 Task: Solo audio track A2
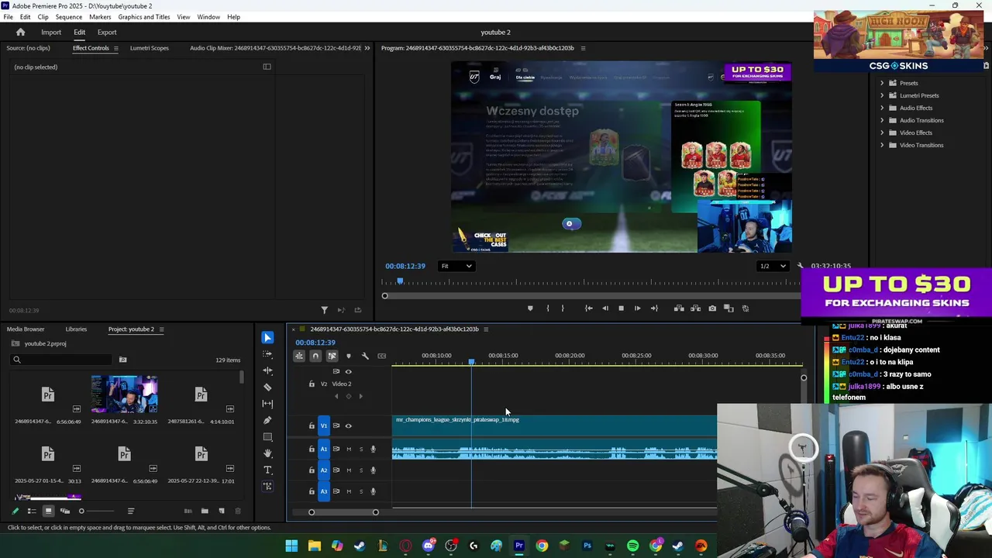[x=360, y=470]
